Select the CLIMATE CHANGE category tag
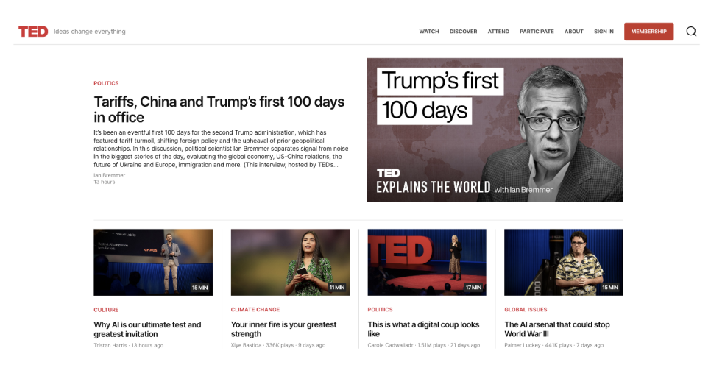 coord(255,309)
